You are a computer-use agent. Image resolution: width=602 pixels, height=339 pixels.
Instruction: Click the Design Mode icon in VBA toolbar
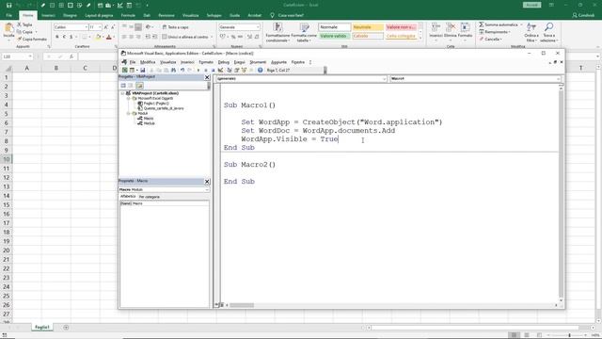(221, 70)
